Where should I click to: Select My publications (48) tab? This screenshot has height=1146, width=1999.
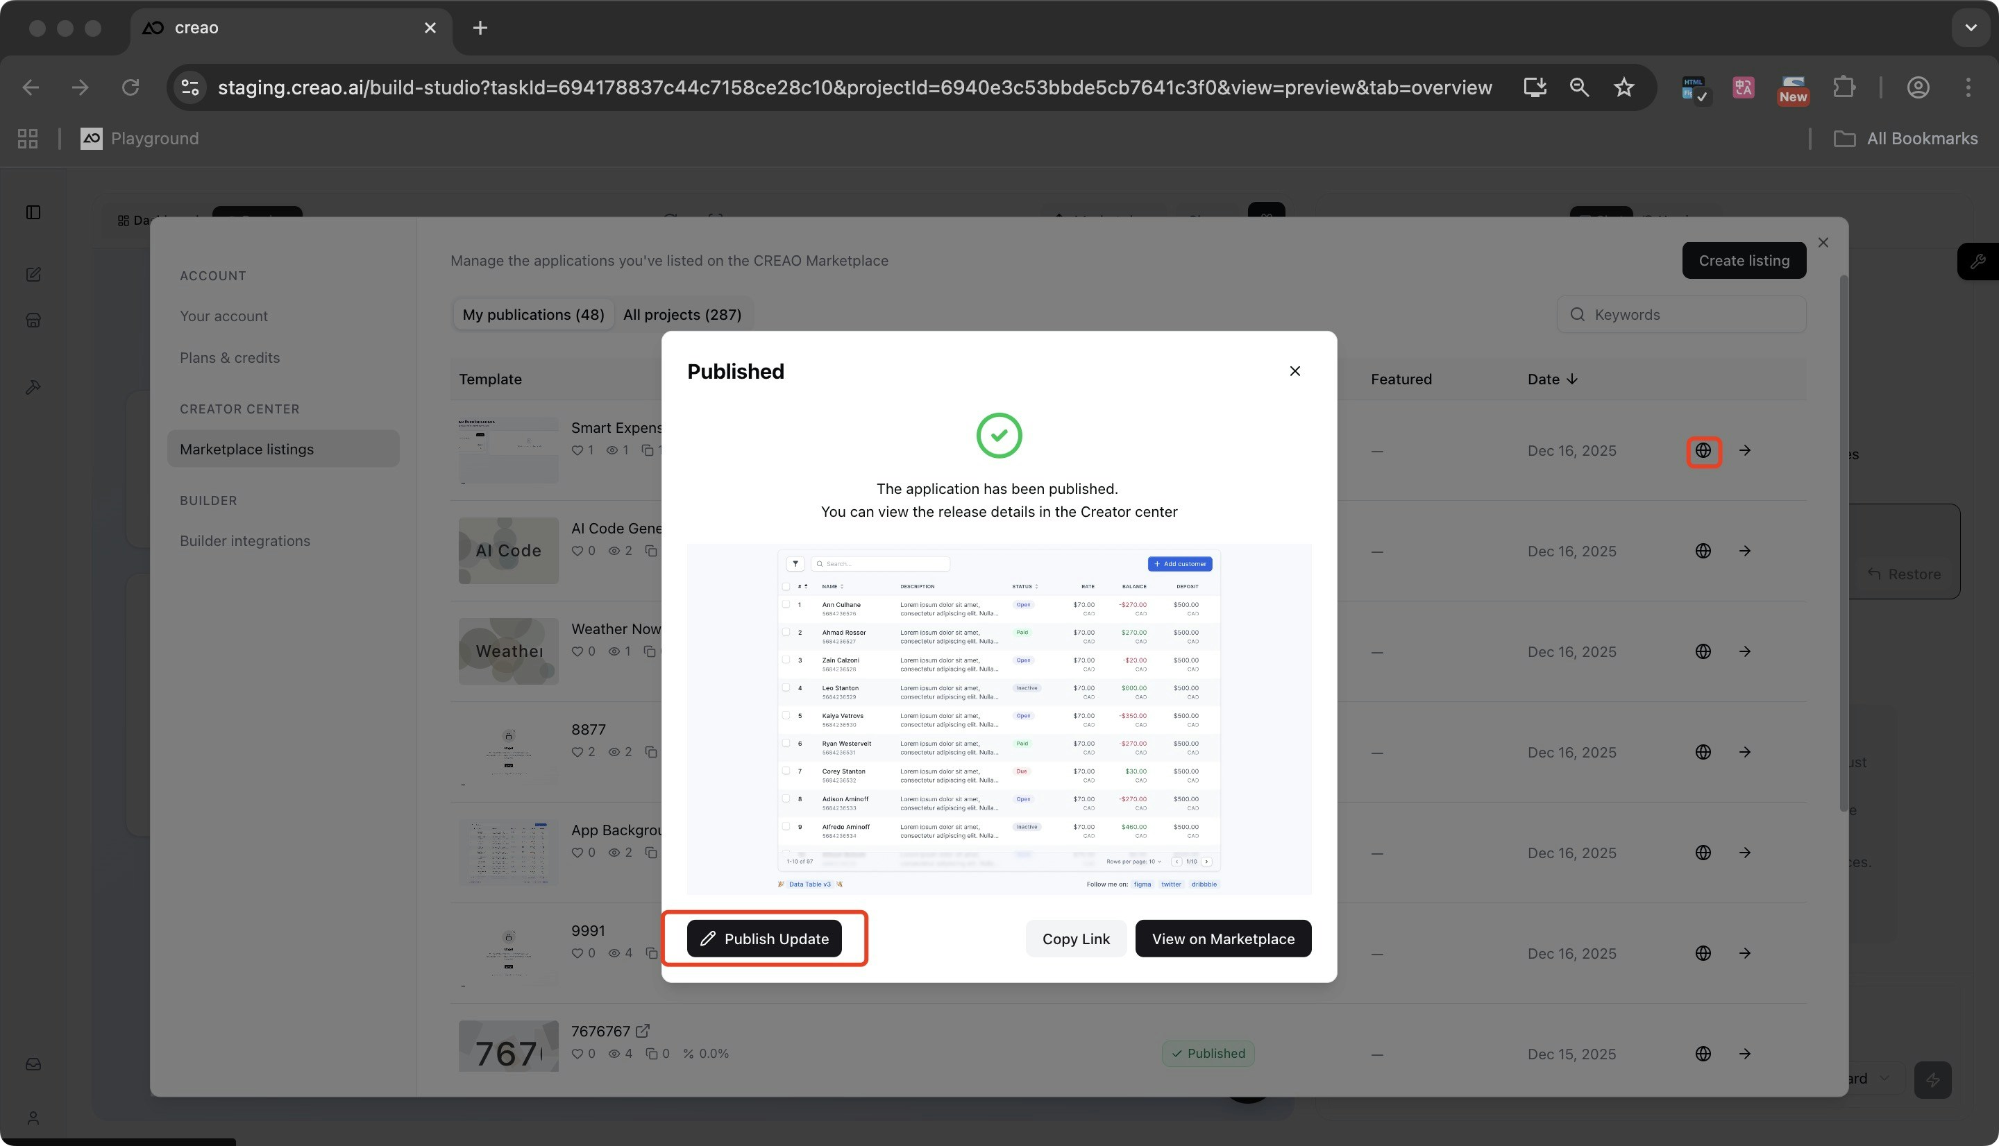pyautogui.click(x=533, y=315)
